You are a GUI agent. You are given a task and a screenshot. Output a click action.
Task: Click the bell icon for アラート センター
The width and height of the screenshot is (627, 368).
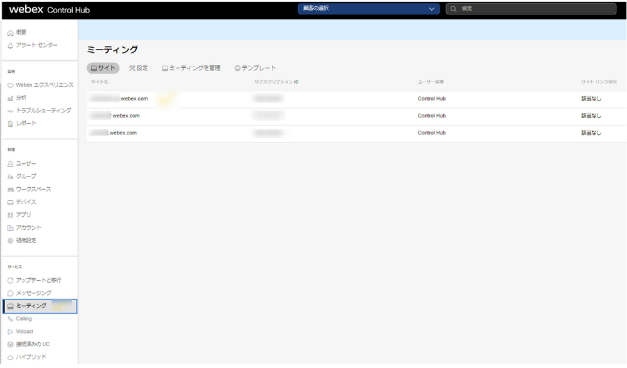(11, 46)
